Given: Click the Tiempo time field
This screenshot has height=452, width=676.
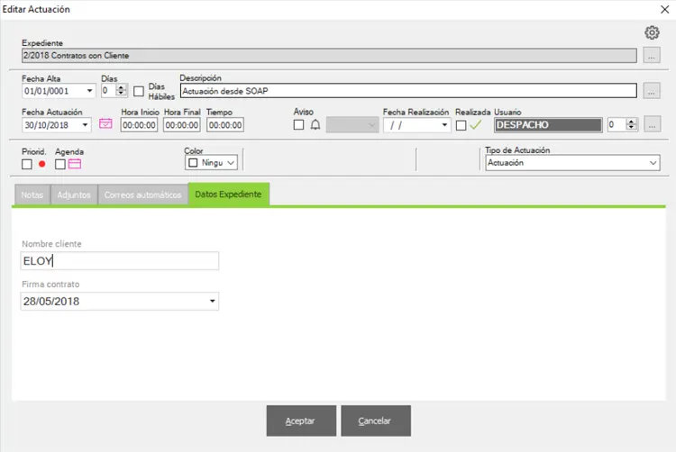Looking at the screenshot, I should (x=225, y=125).
